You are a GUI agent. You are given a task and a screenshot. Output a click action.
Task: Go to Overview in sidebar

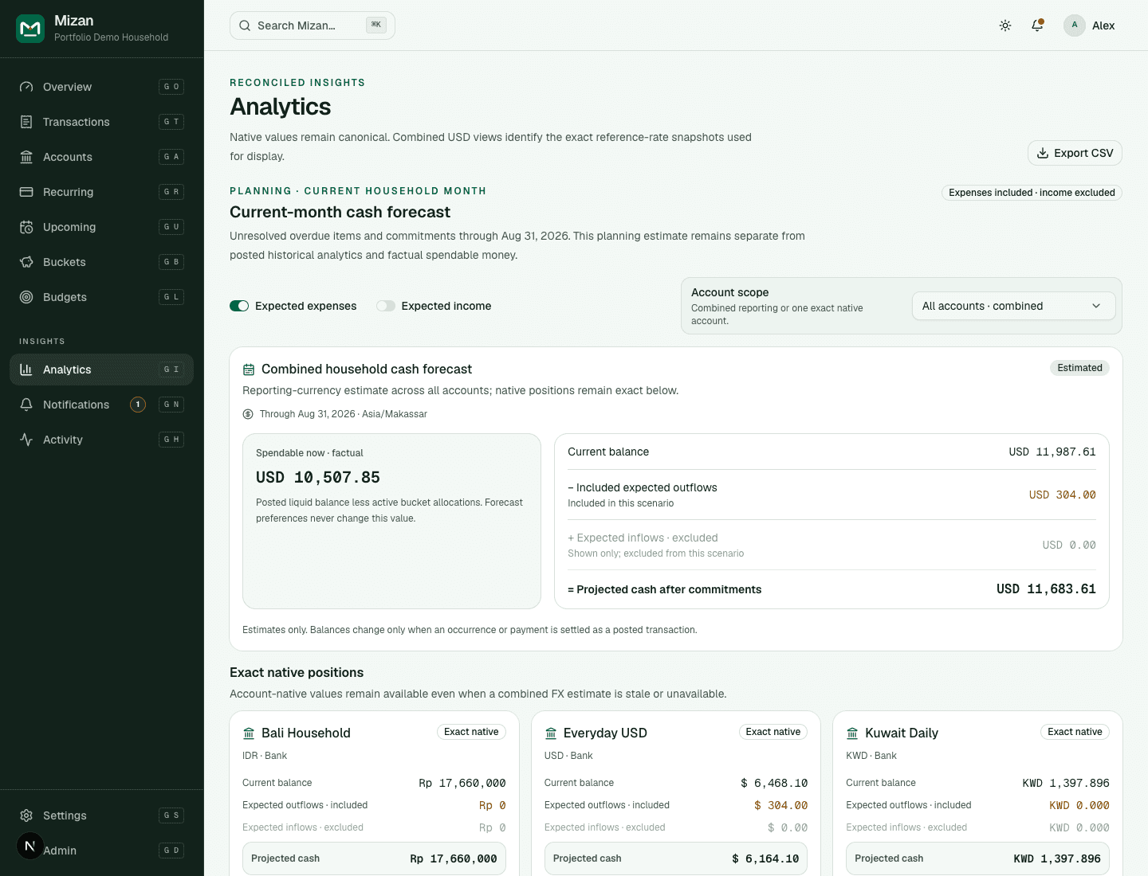(101, 87)
